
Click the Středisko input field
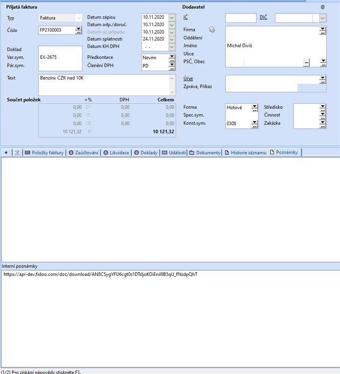306,108
